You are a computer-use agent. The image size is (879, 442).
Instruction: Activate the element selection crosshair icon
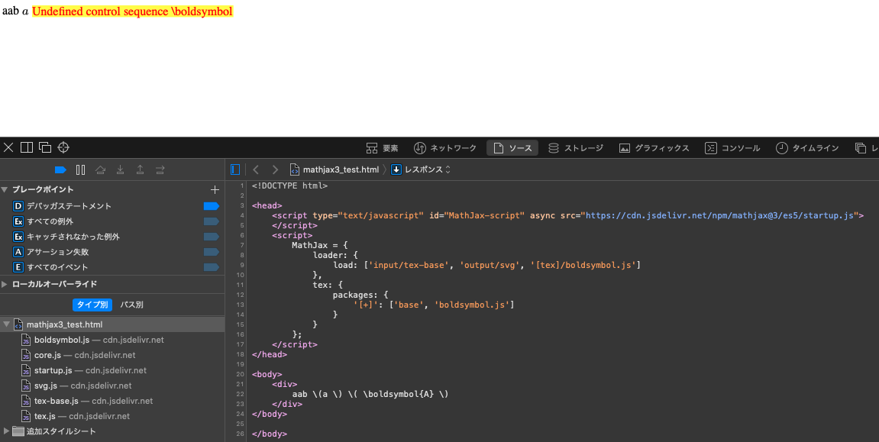[63, 147]
